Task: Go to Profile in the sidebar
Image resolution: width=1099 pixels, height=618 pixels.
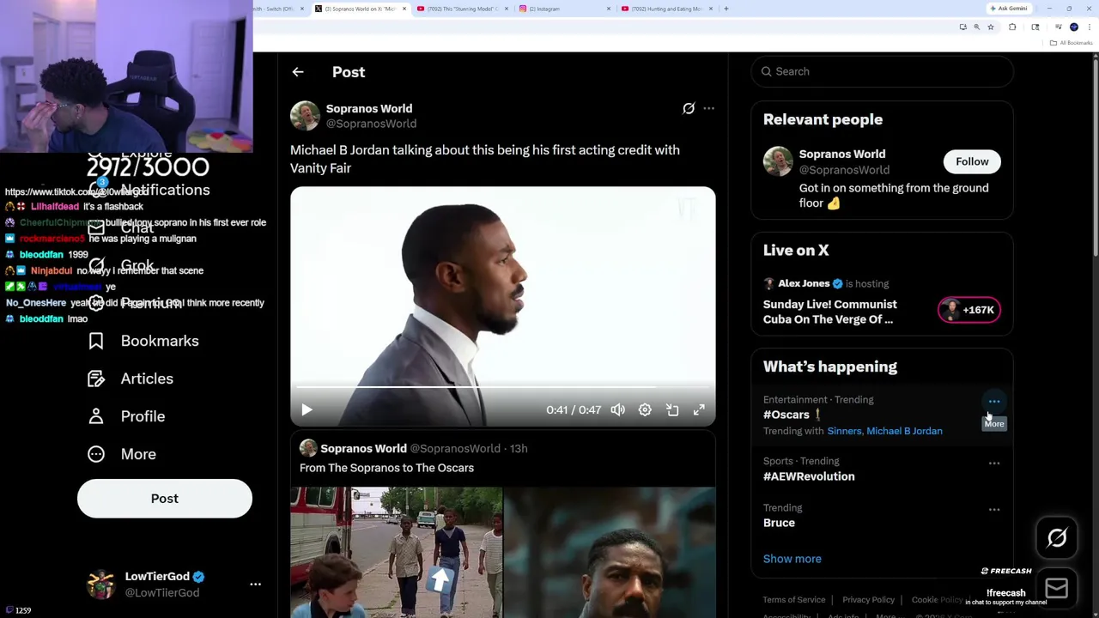Action: coord(126,416)
